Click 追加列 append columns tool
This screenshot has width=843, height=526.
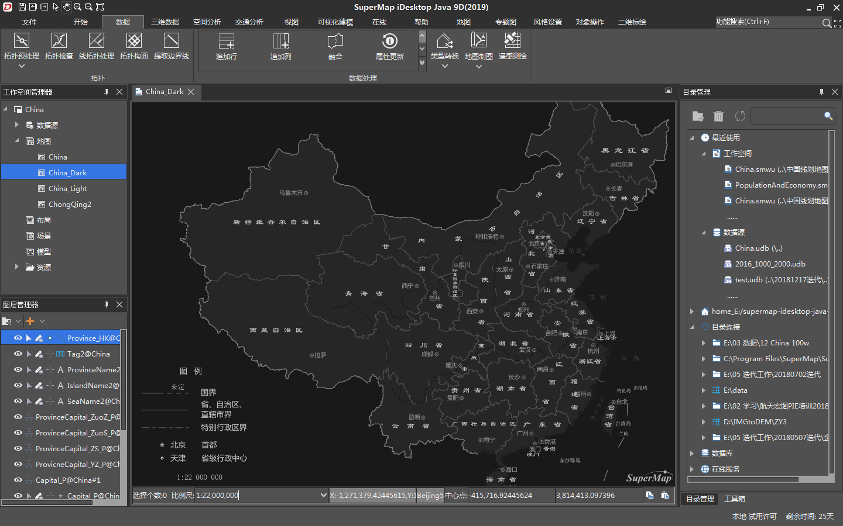(281, 47)
